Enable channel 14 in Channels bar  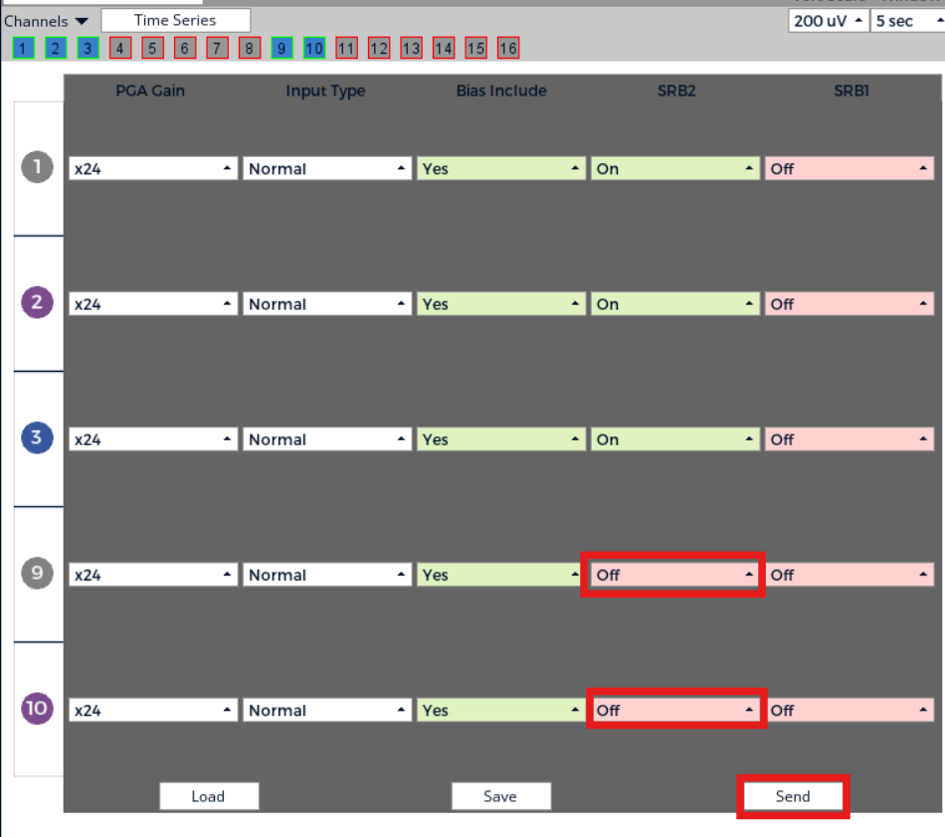[x=444, y=48]
